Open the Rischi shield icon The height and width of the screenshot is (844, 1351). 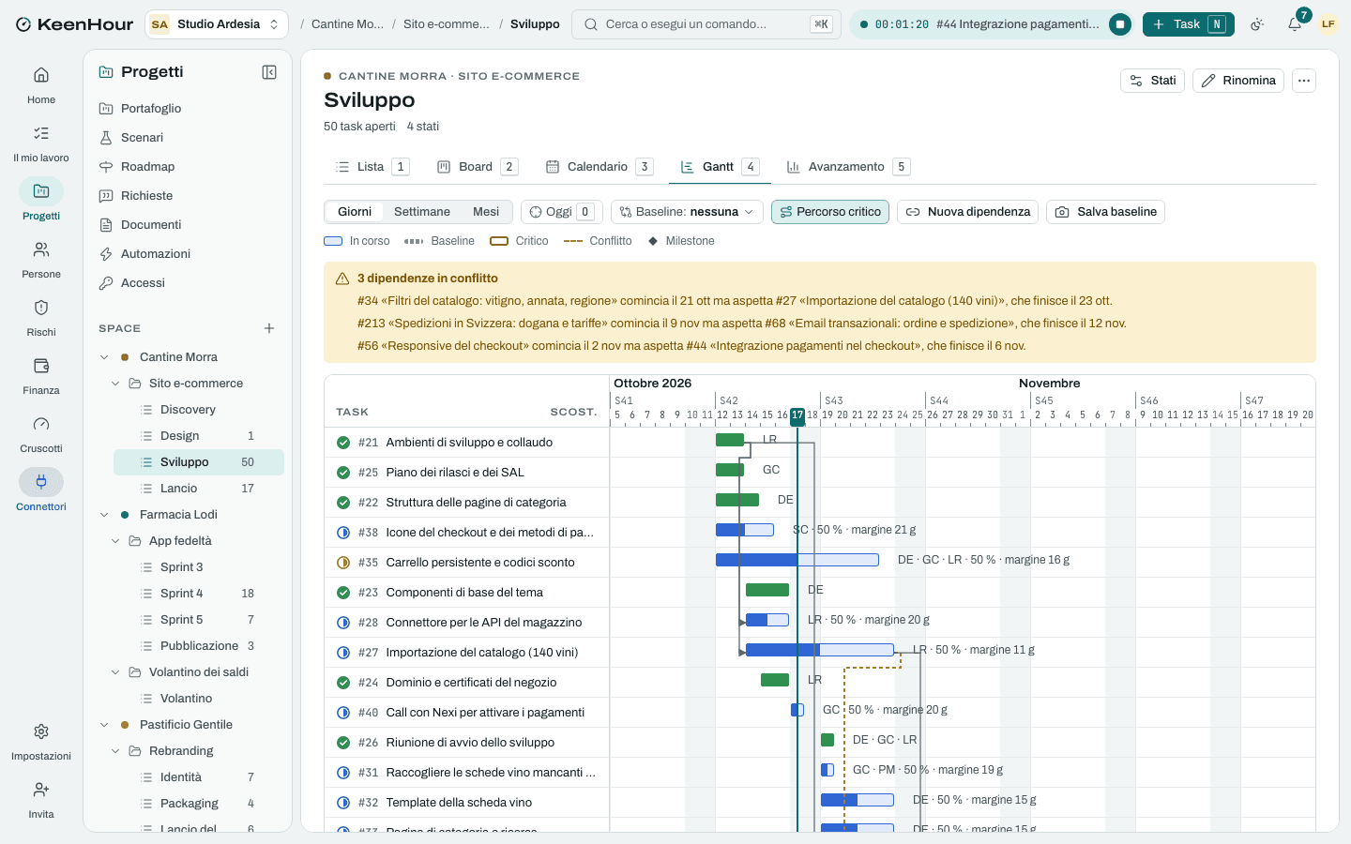(41, 317)
